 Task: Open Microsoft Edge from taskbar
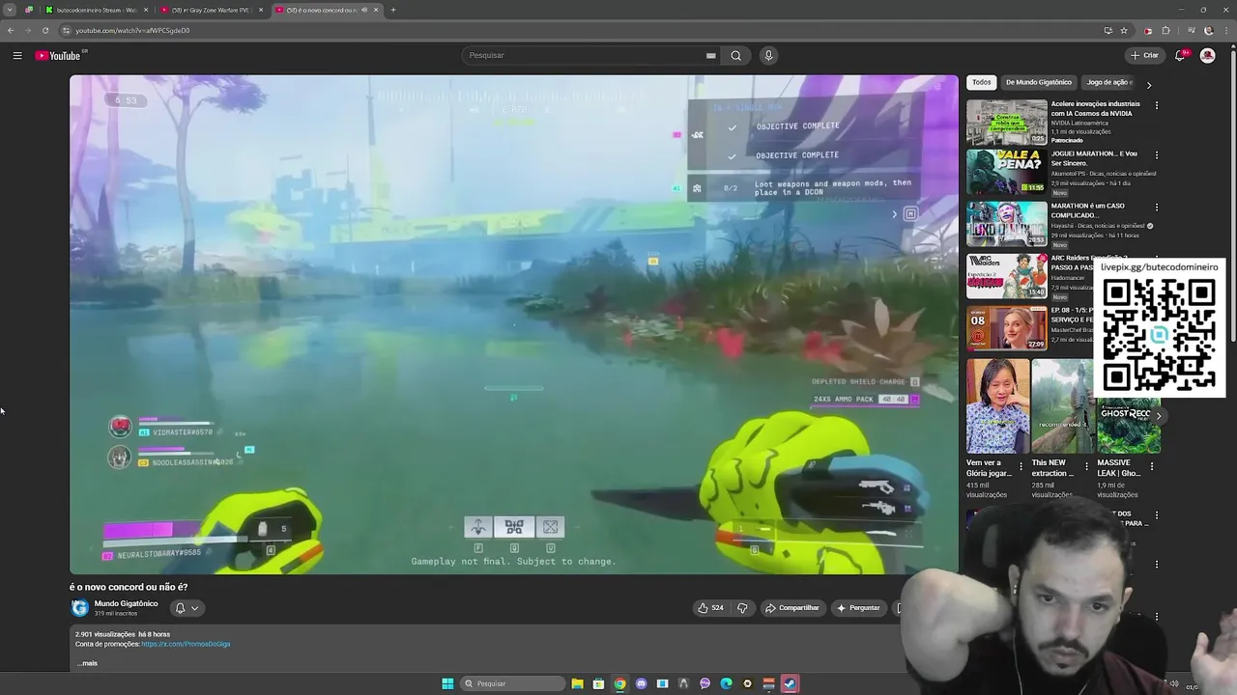click(726, 683)
